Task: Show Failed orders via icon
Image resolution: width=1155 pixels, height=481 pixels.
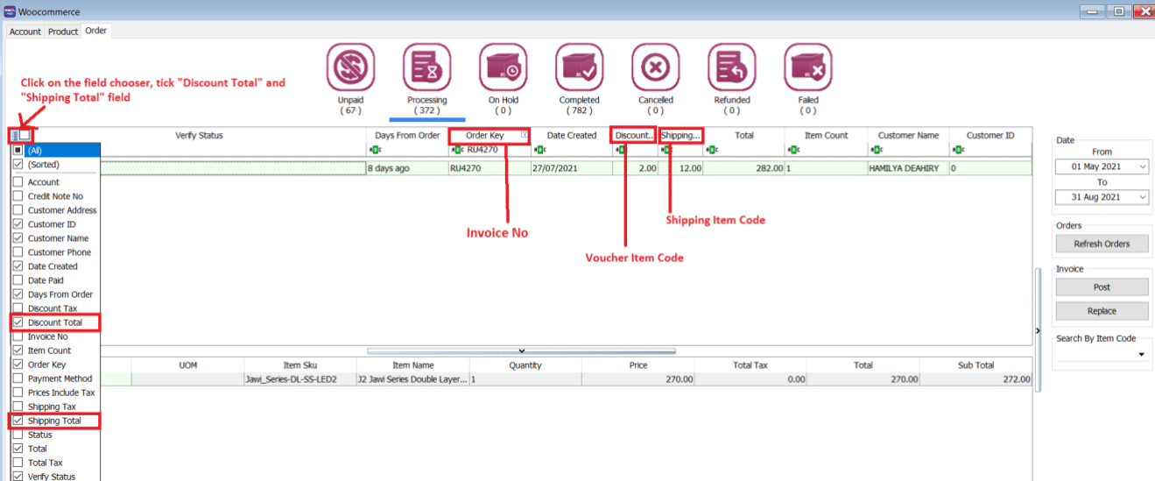Action: click(807, 67)
